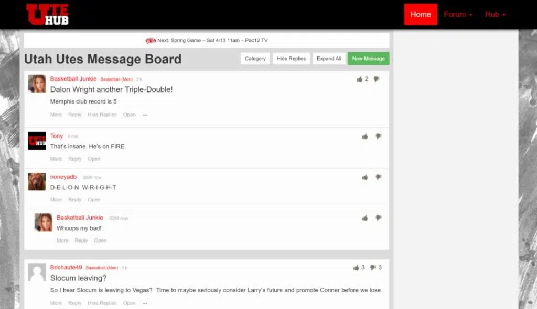Click Reply under Tony's comment

(x=74, y=158)
